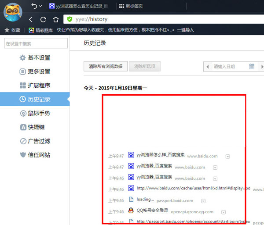Go to previous date with left arrow
Image resolution: width=264 pixels, height=225 pixels.
pyautogui.click(x=207, y=67)
